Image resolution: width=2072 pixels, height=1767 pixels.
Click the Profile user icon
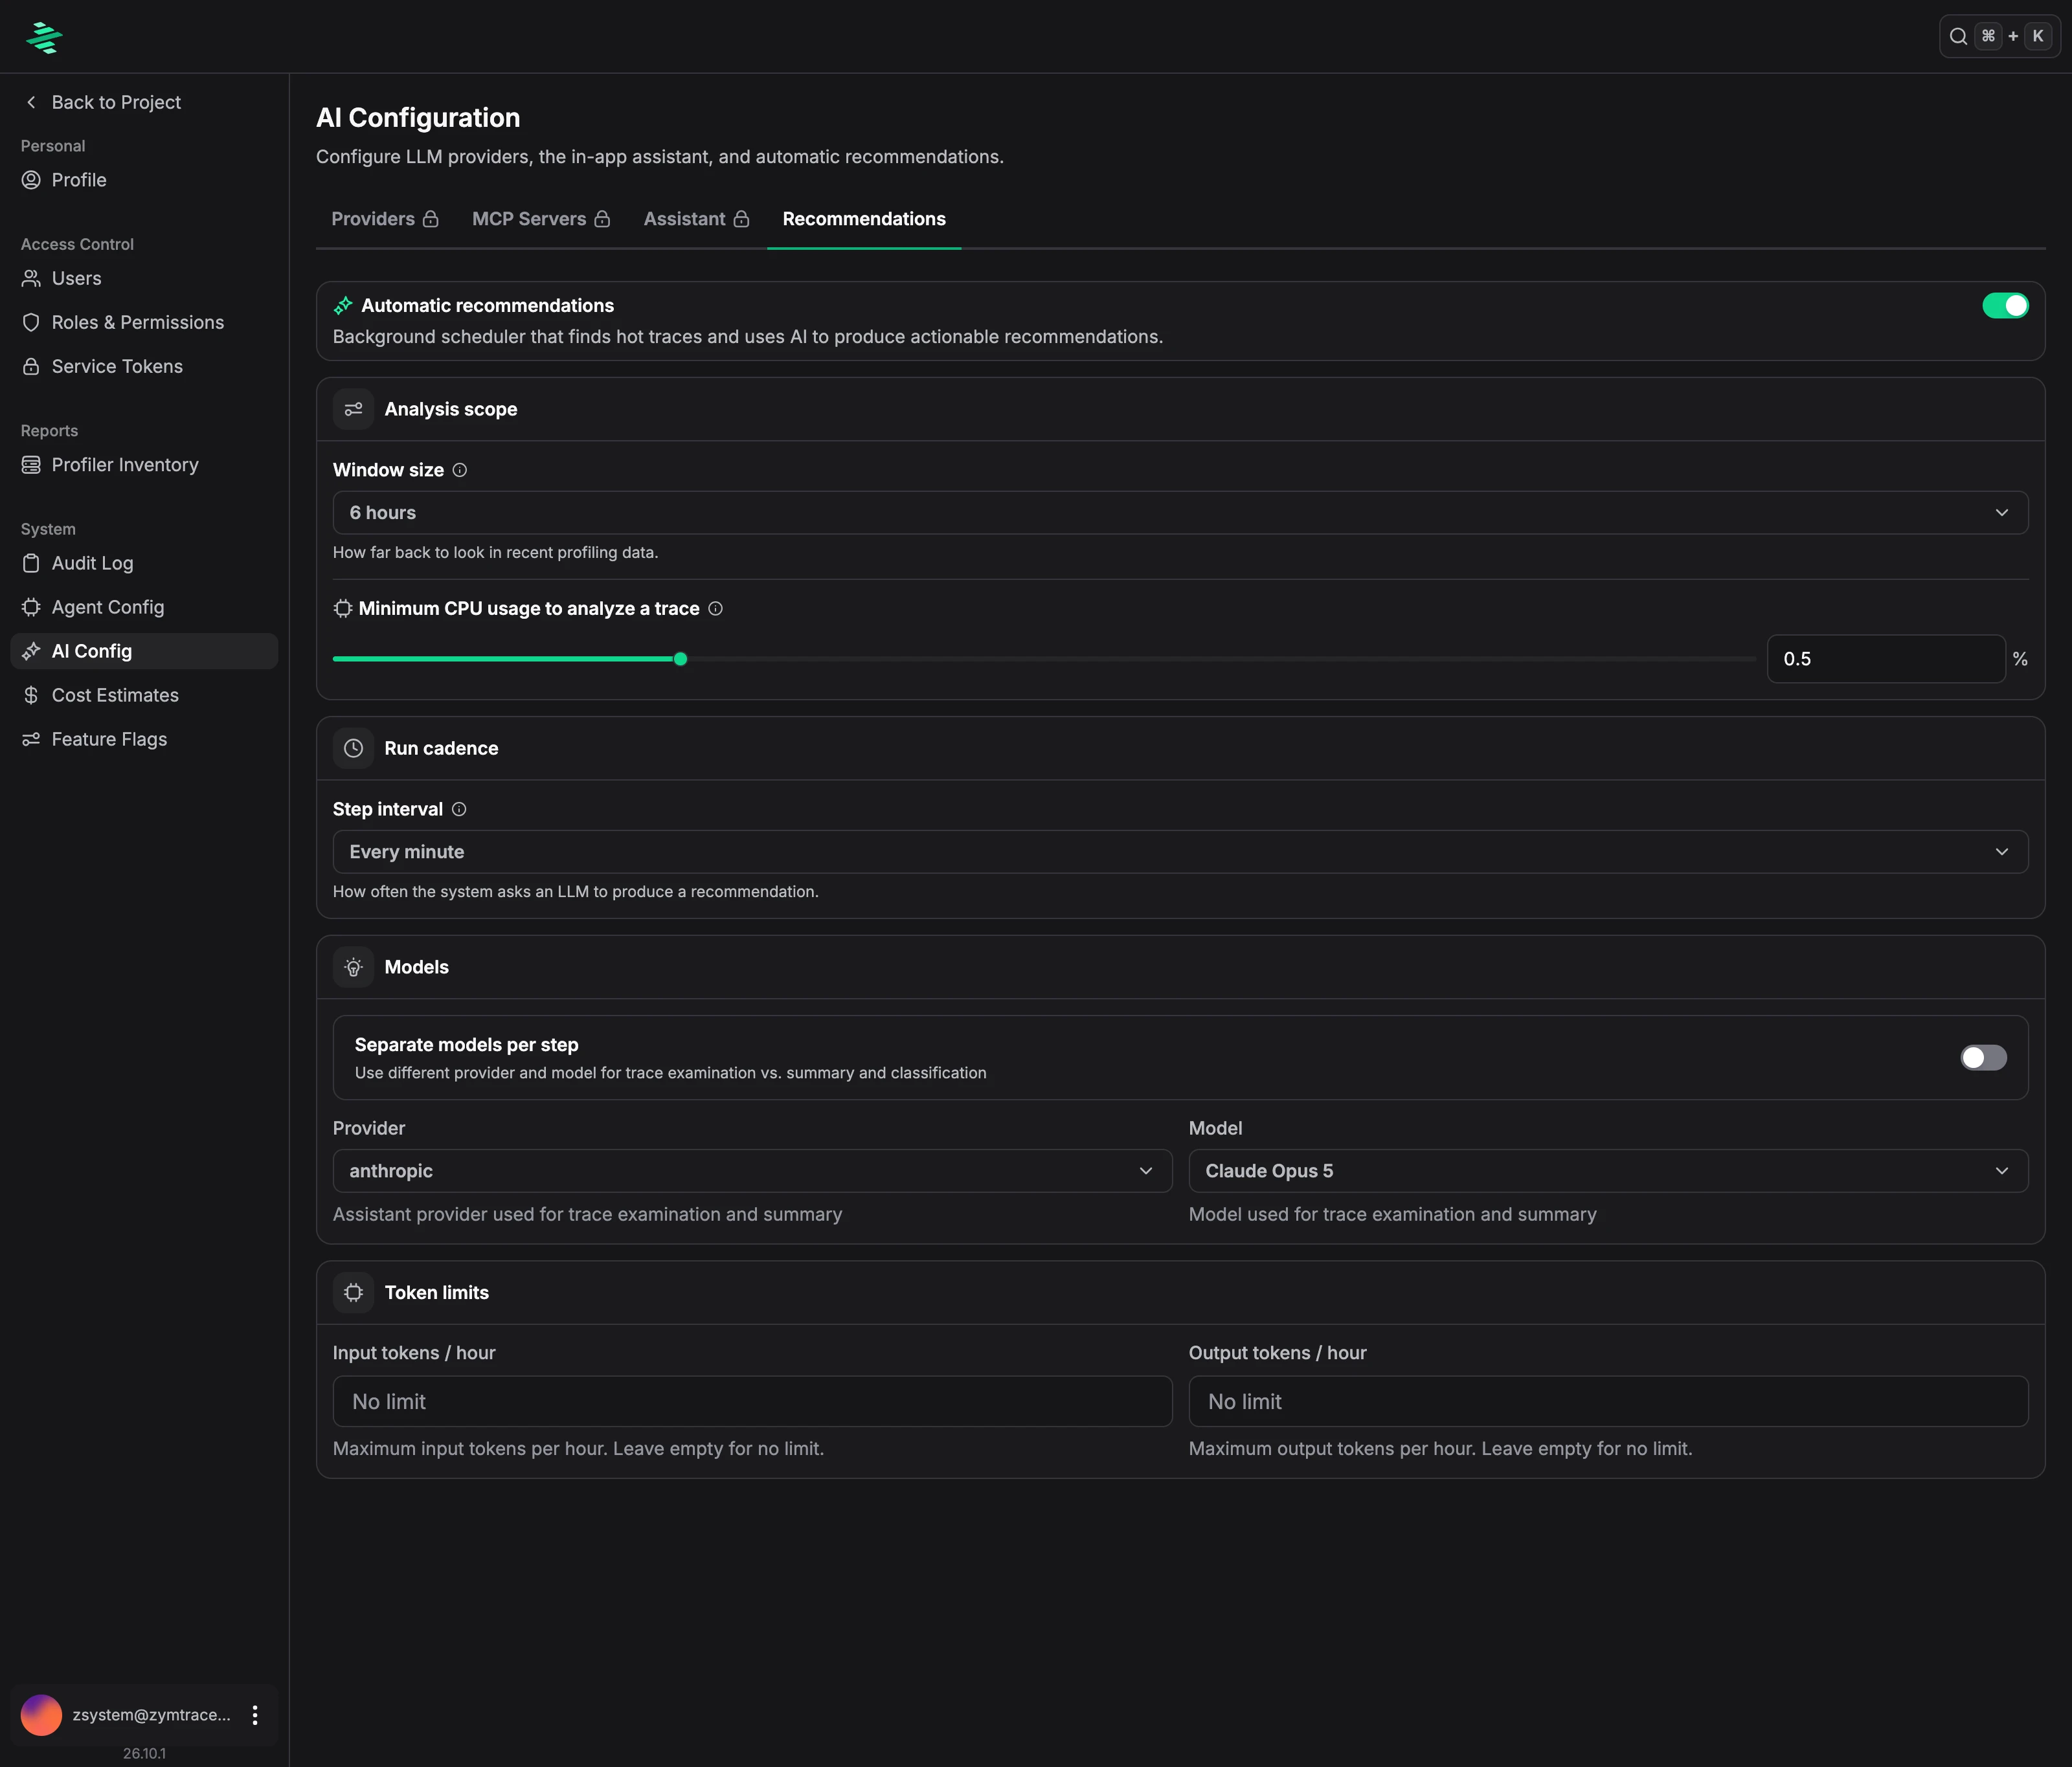coord(31,180)
